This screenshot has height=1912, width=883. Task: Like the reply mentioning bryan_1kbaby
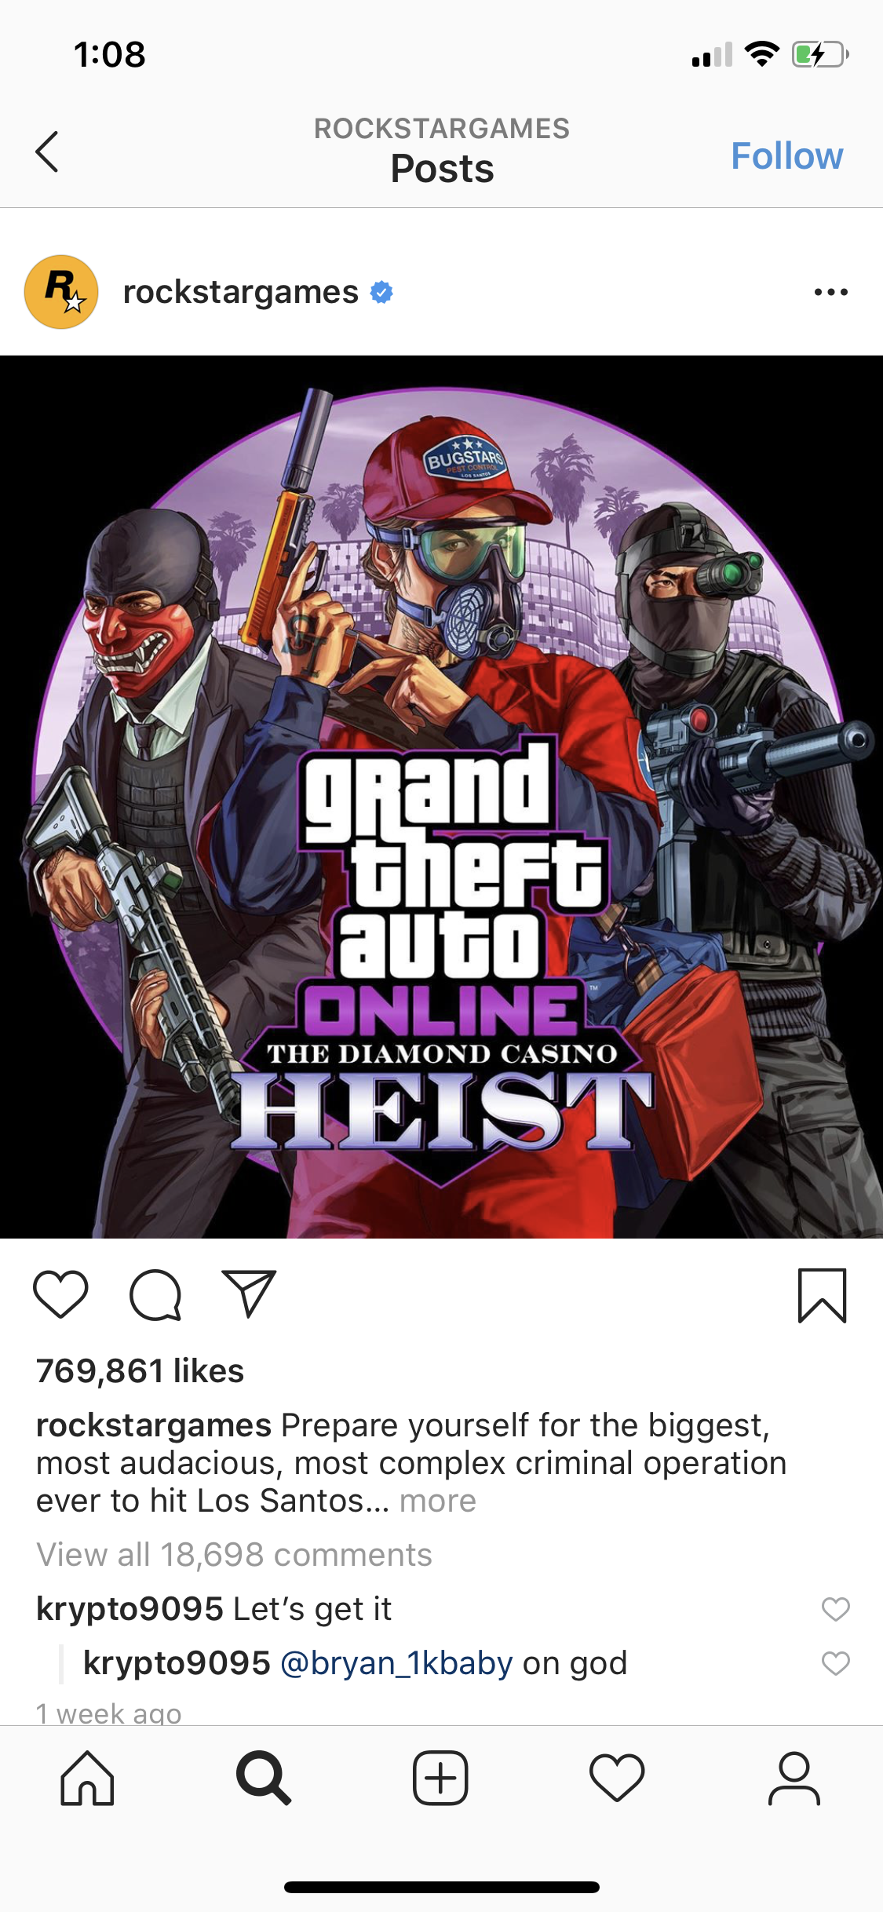835,1663
